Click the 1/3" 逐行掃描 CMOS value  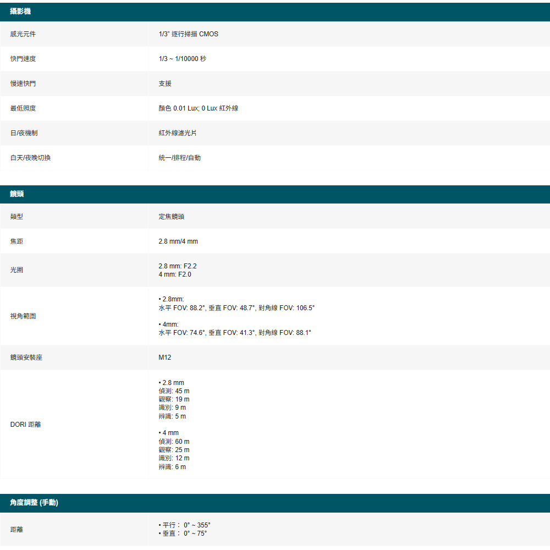click(x=188, y=34)
